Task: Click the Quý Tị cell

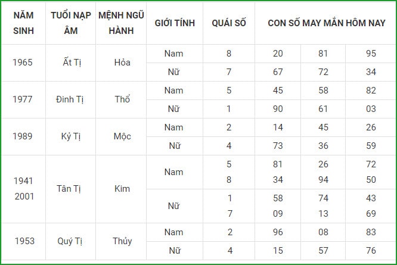Action: click(70, 241)
